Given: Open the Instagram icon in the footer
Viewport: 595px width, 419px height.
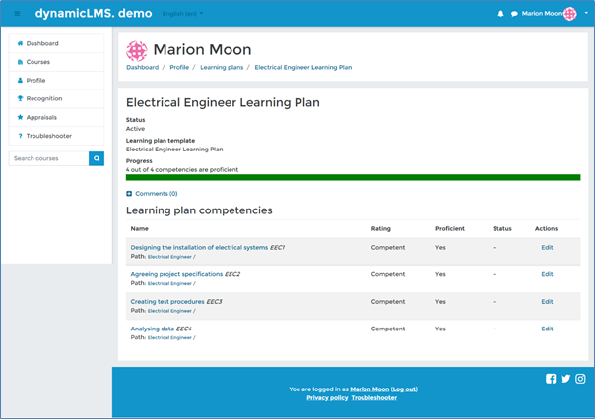Looking at the screenshot, I should (580, 379).
